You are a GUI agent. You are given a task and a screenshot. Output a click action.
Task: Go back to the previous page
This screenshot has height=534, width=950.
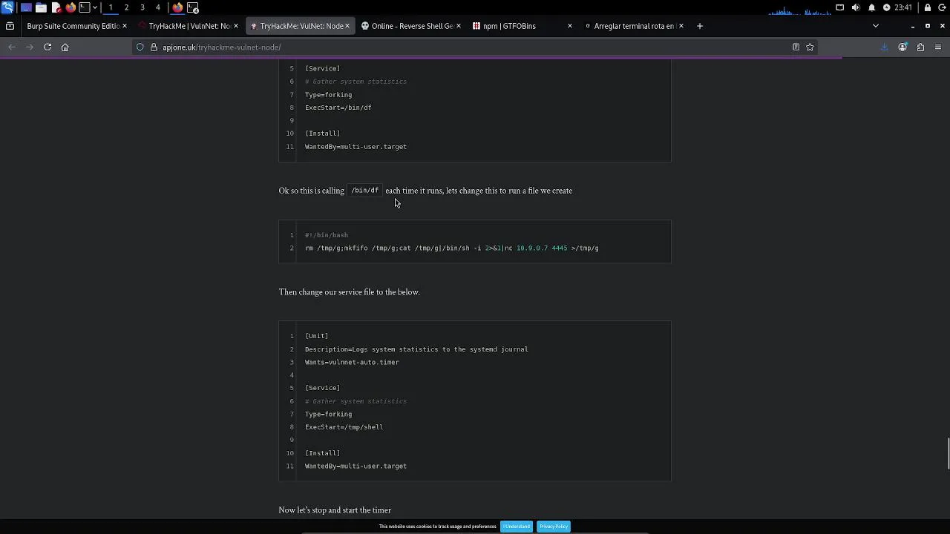pyautogui.click(x=12, y=47)
